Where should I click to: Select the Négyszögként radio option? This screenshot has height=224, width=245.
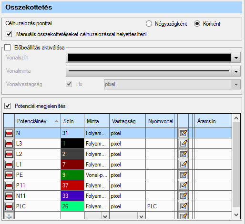tap(149, 24)
